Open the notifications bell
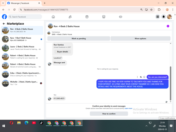Viewport: 176px width, 132px height. pos(164,17)
